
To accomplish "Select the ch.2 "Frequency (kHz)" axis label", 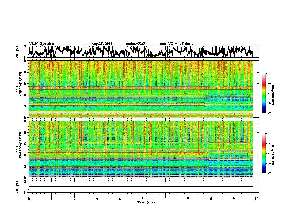I will pyautogui.click(x=20, y=145).
